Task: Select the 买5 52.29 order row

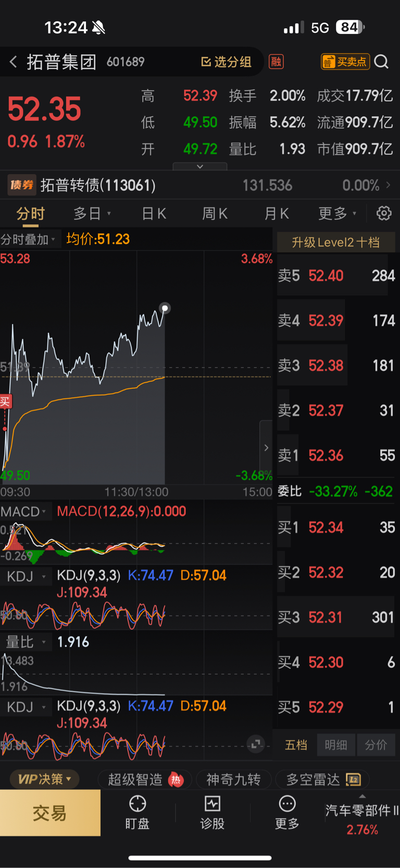Action: [336, 707]
